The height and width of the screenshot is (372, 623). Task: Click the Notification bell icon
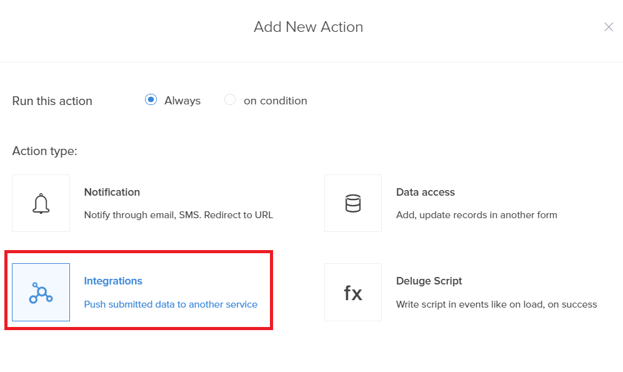pos(41,203)
